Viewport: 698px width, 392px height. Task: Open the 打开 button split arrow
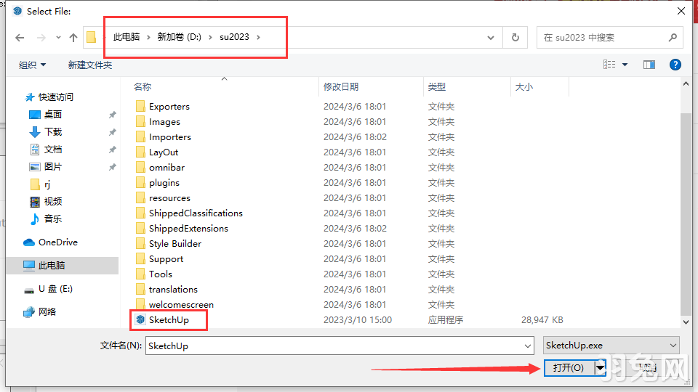600,367
